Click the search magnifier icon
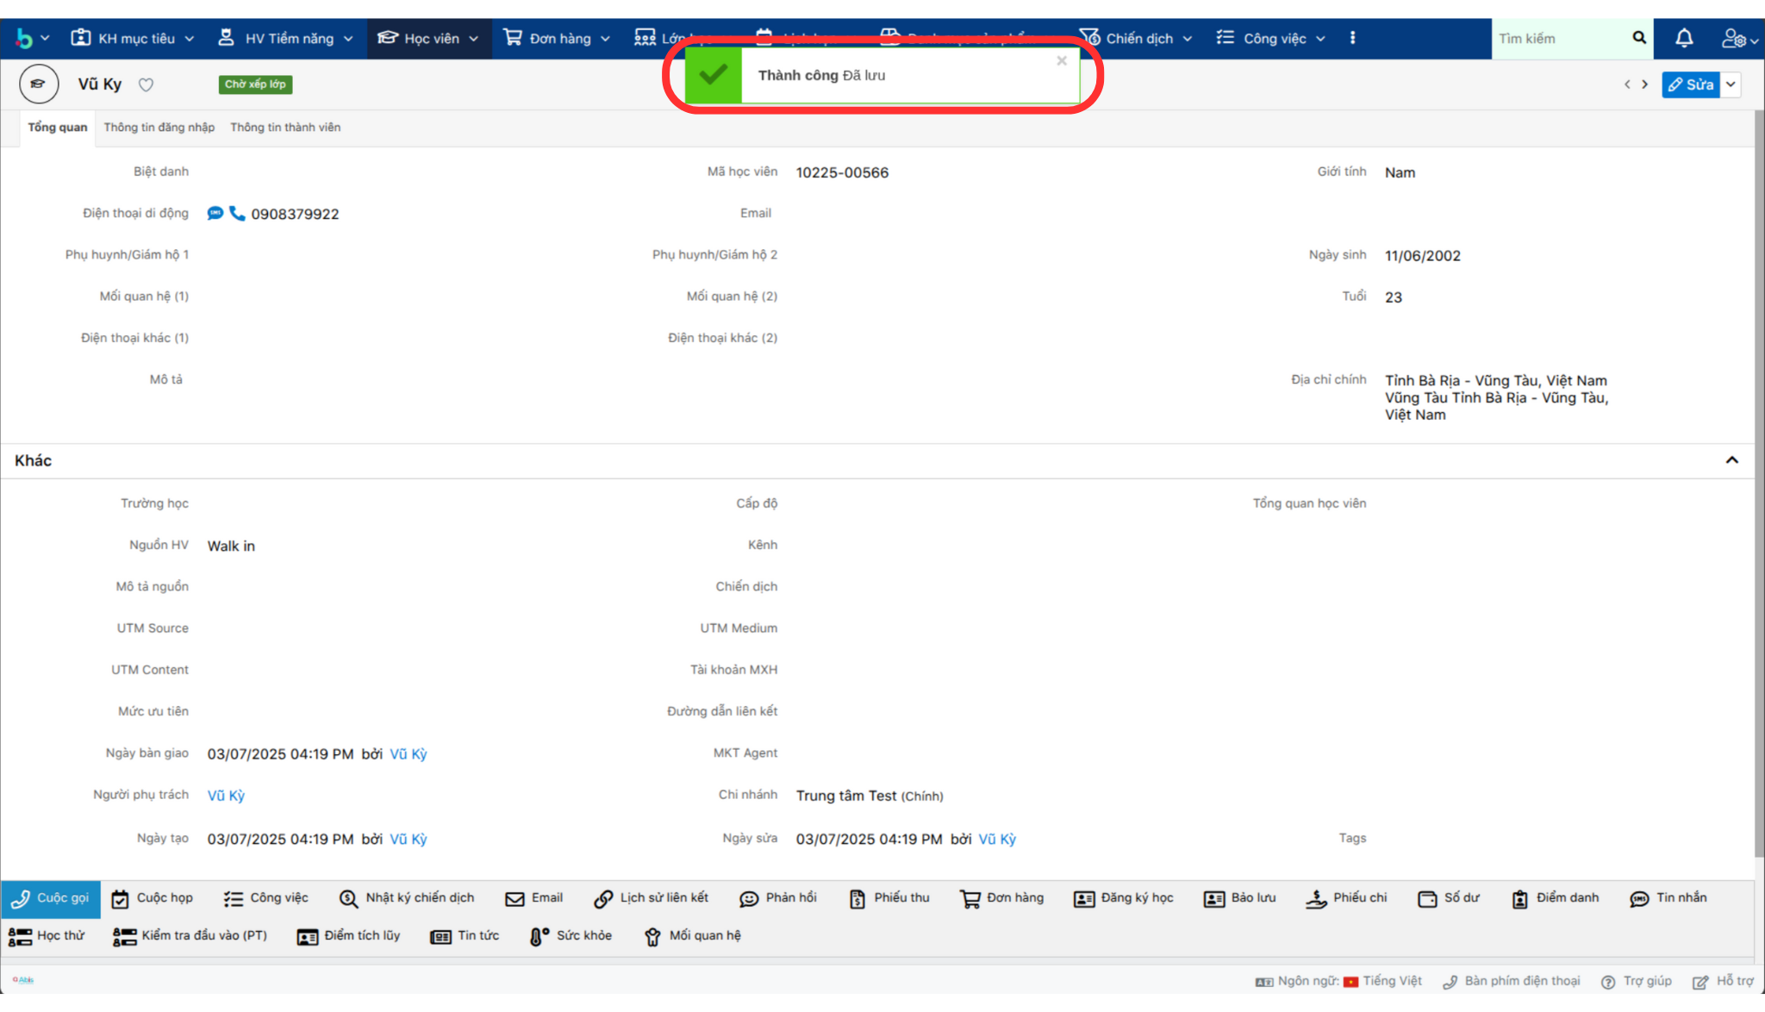This screenshot has height=1012, width=1765. pos(1638,38)
